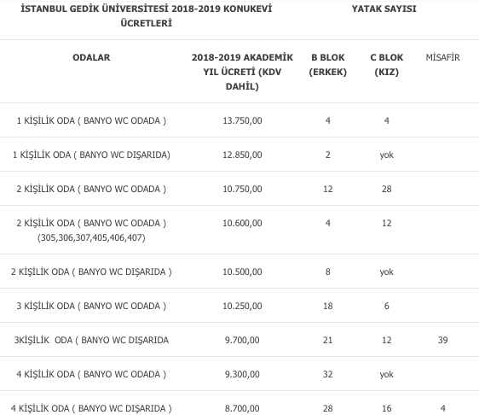479x415 pixels.
Task: Select the 10.600,00 price cell
Action: (x=242, y=223)
